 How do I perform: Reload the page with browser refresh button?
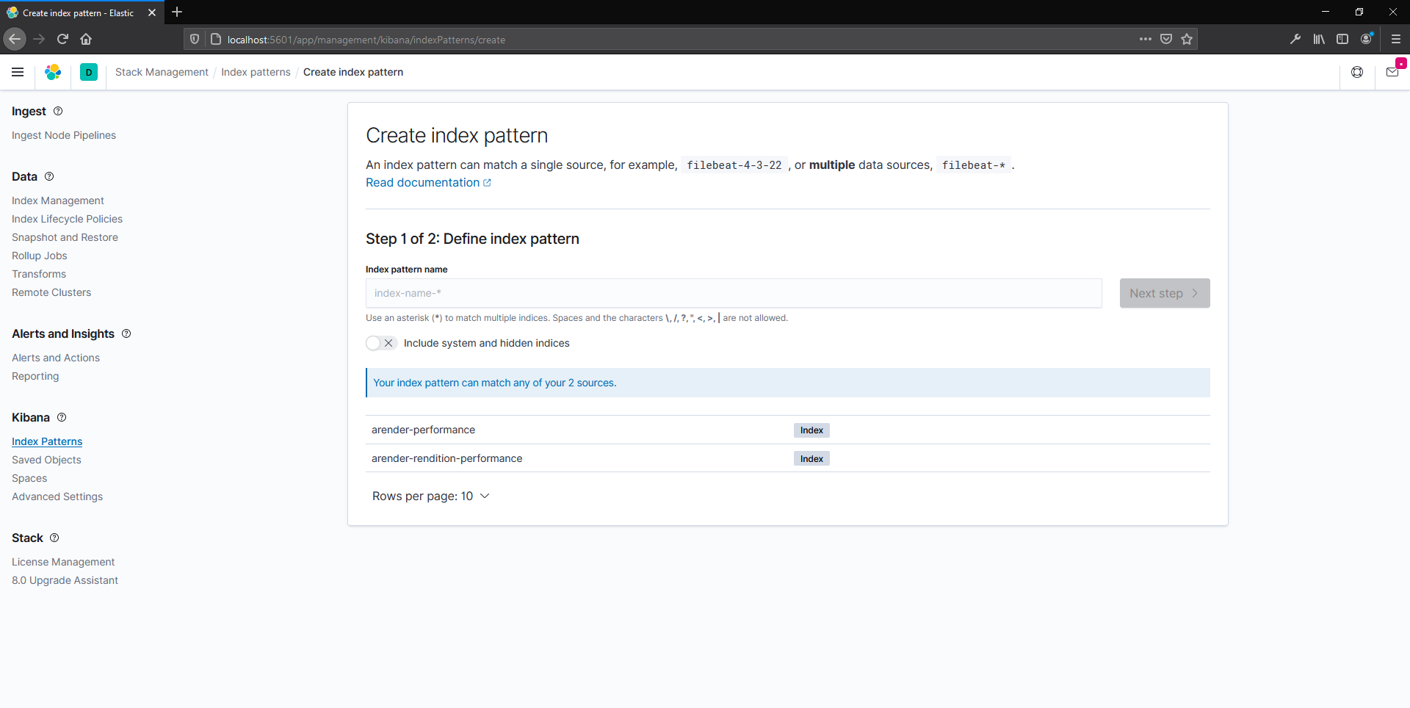point(62,39)
